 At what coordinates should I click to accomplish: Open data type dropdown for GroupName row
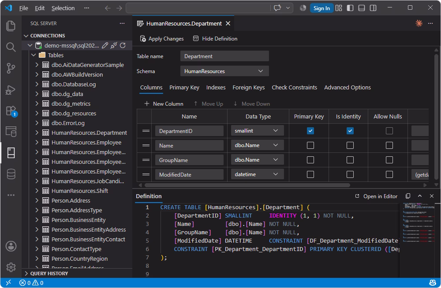tap(258, 160)
